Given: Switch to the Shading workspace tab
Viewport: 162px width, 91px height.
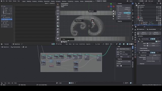Looking at the screenshot, I should [53, 1].
